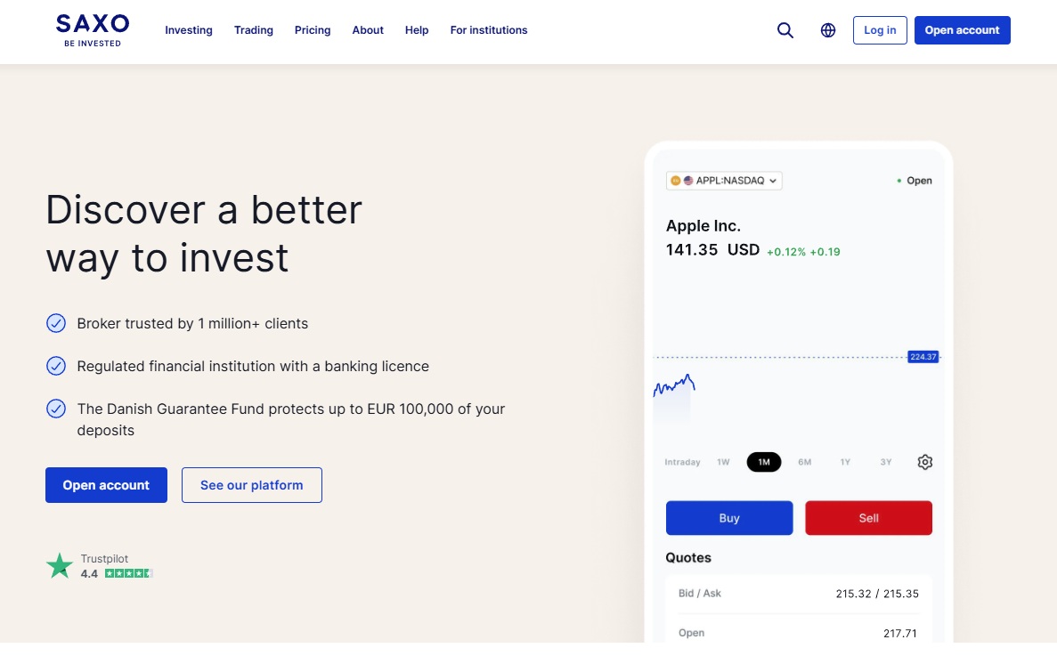
Task: Select the 3Y chart range
Action: click(x=886, y=463)
